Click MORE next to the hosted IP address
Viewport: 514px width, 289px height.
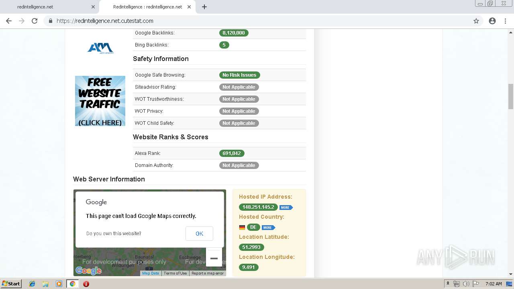click(286, 208)
